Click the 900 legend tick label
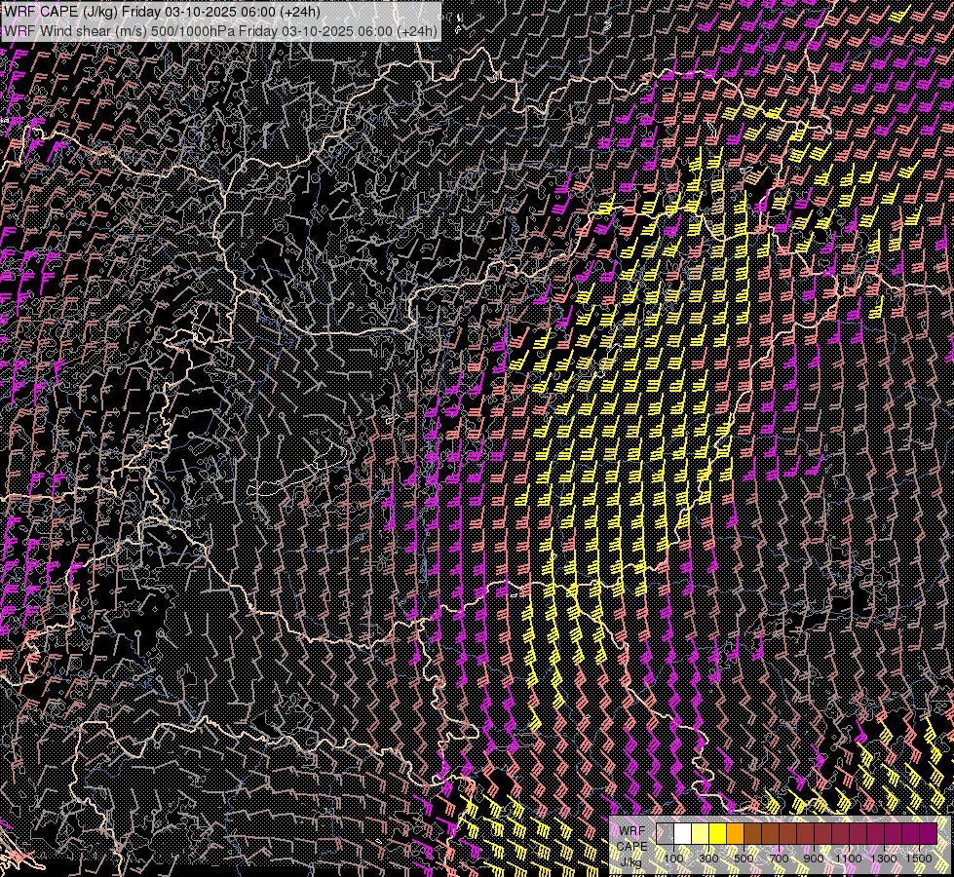 pos(814,858)
